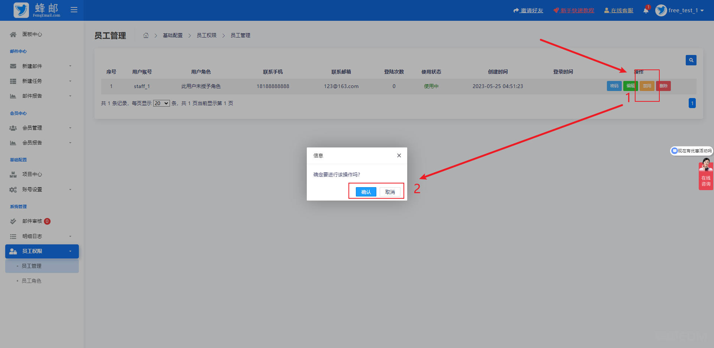Click the 新建邮件 envelope icon

click(x=13, y=66)
